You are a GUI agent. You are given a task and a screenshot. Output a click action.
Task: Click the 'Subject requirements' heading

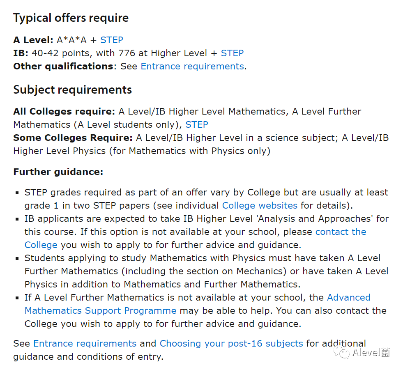pos(72,90)
